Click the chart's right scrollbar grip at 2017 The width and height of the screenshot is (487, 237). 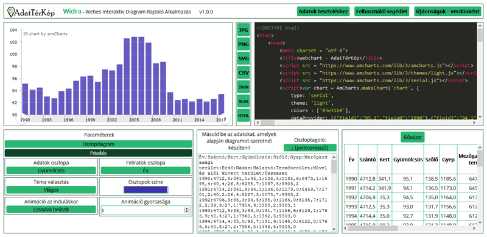click(225, 119)
